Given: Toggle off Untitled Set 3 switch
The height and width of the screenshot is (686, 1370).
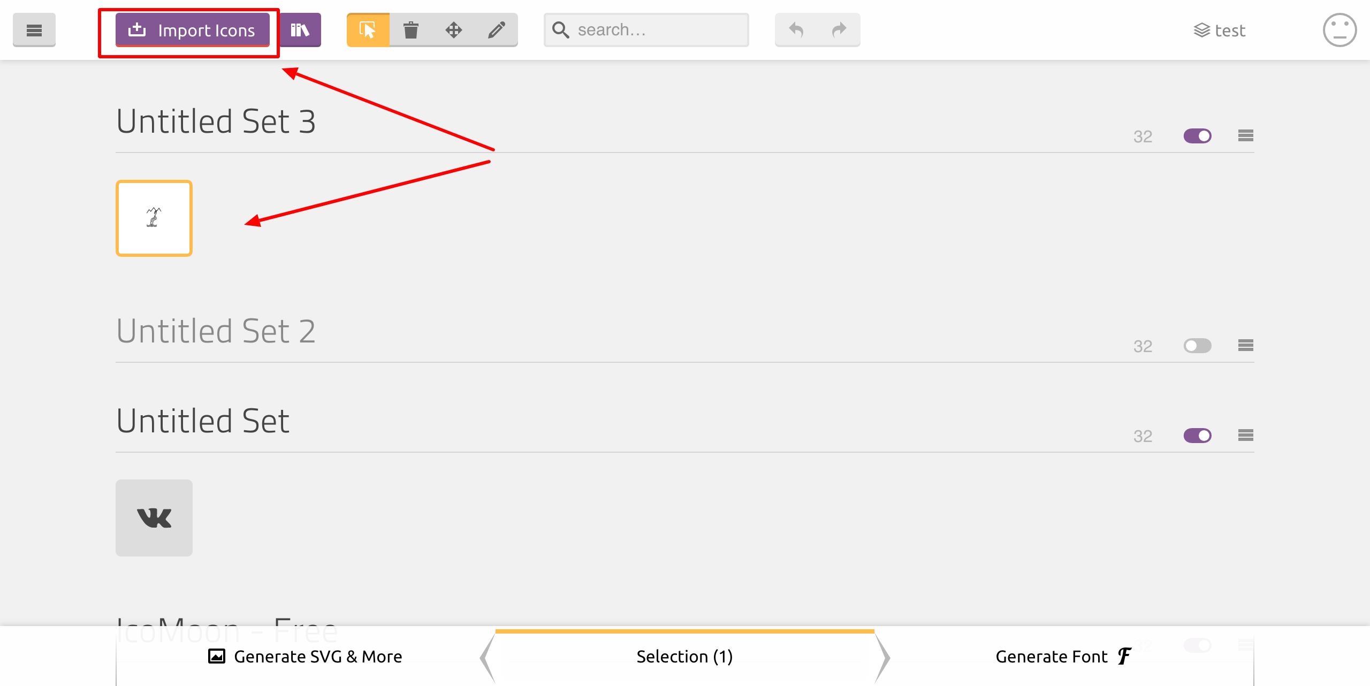Looking at the screenshot, I should [1197, 136].
